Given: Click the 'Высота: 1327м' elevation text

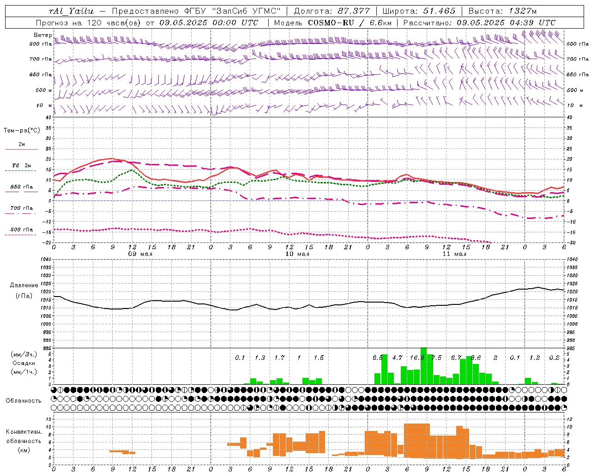Looking at the screenshot, I should (x=502, y=11).
